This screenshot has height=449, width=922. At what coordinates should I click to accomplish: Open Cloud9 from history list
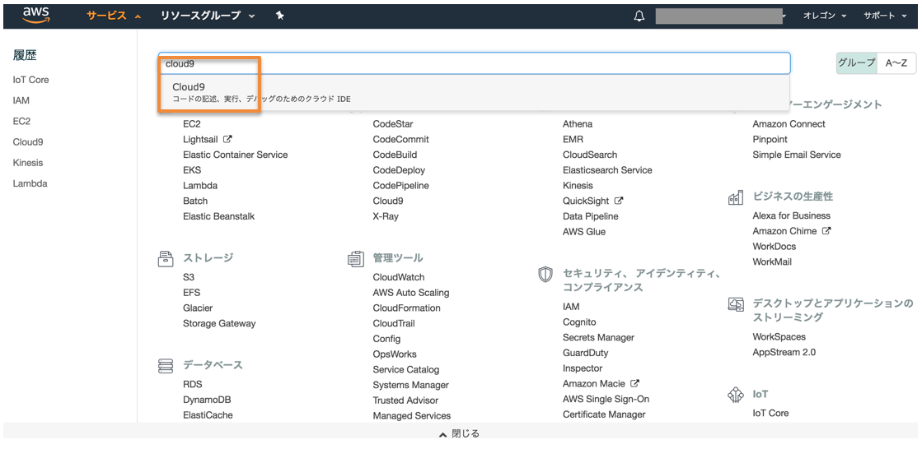tap(28, 142)
